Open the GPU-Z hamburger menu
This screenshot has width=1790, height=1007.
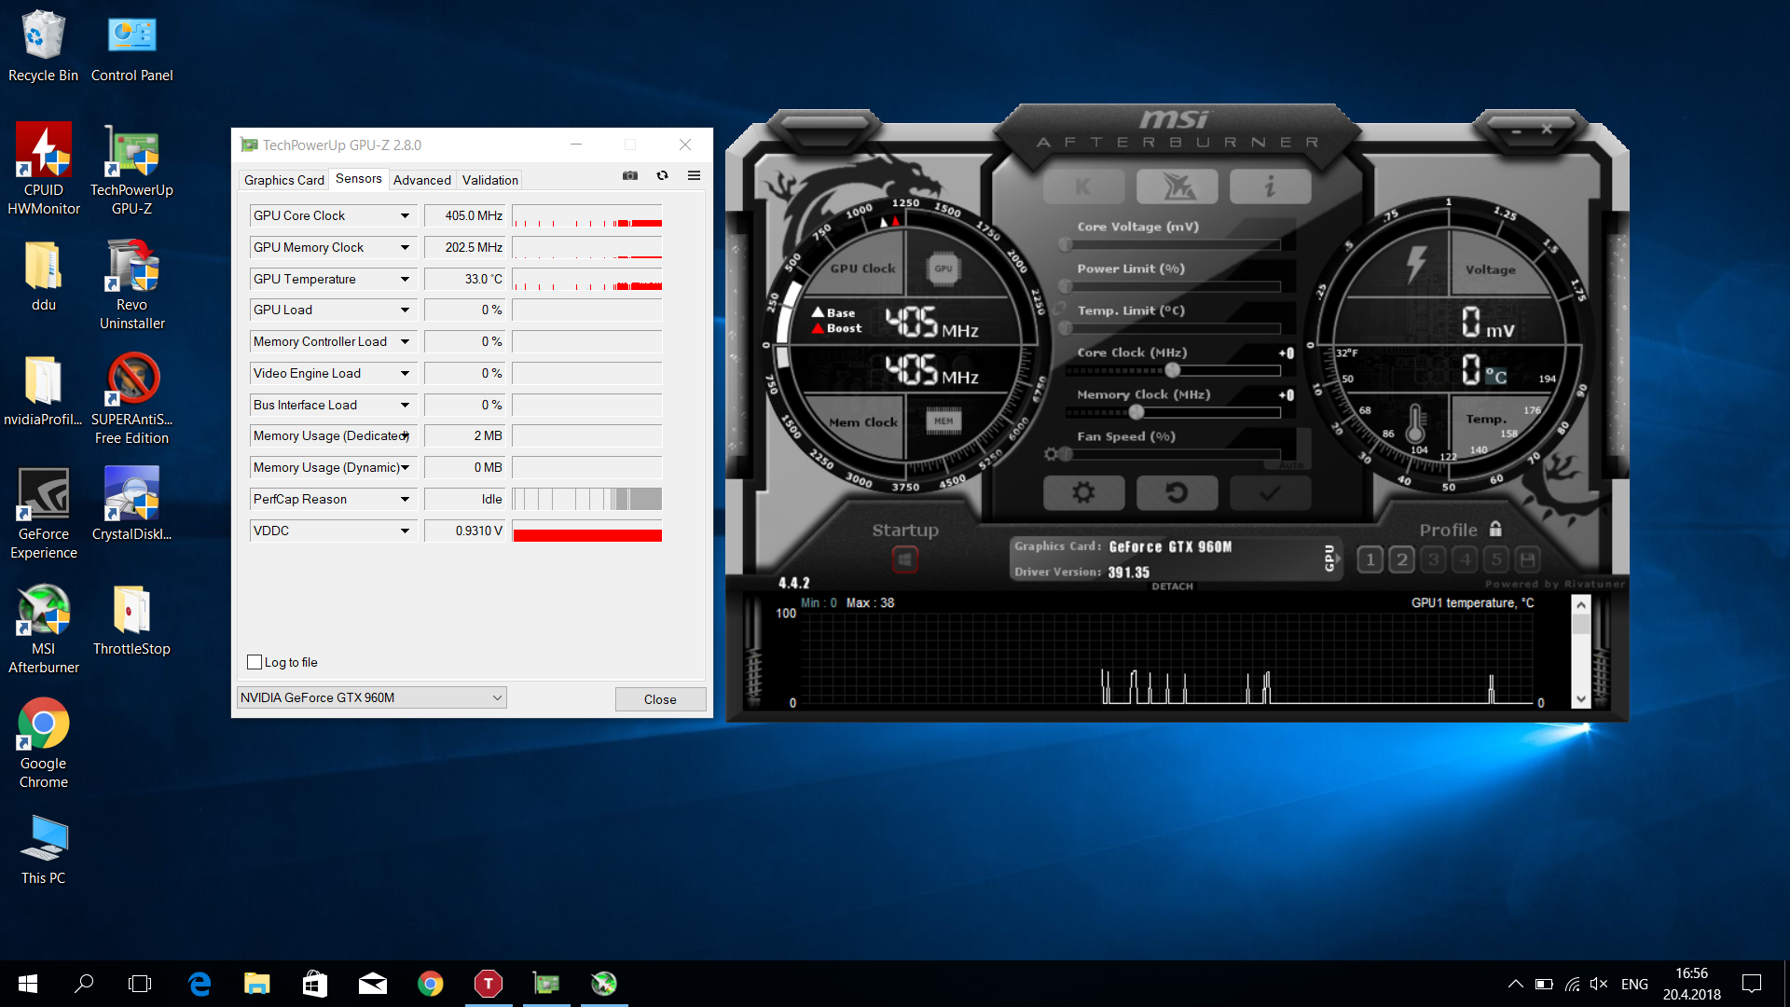694,175
